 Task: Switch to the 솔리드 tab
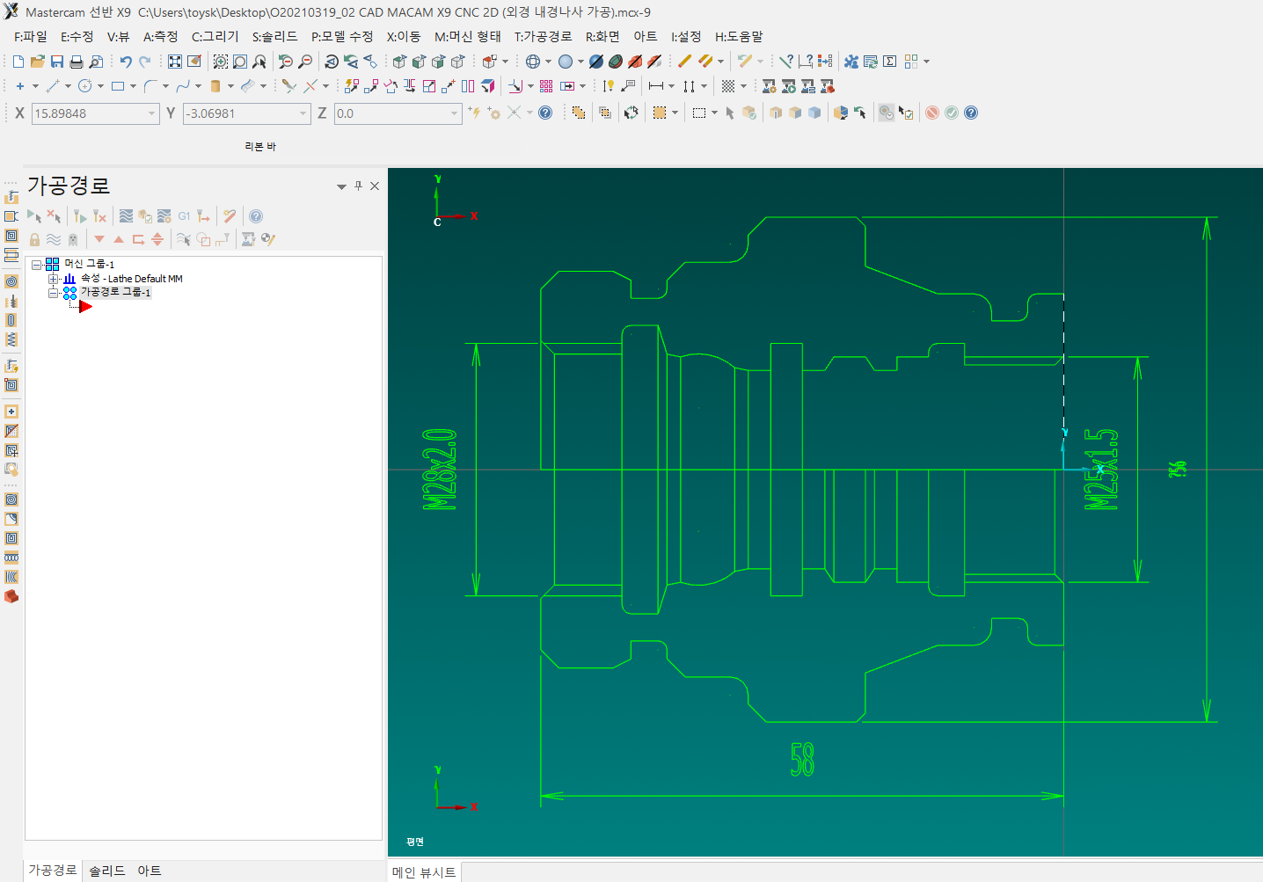click(106, 871)
